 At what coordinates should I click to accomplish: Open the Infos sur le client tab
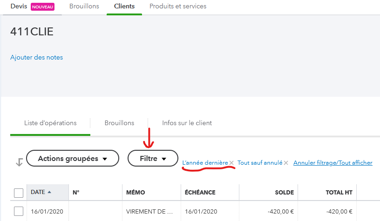187,123
